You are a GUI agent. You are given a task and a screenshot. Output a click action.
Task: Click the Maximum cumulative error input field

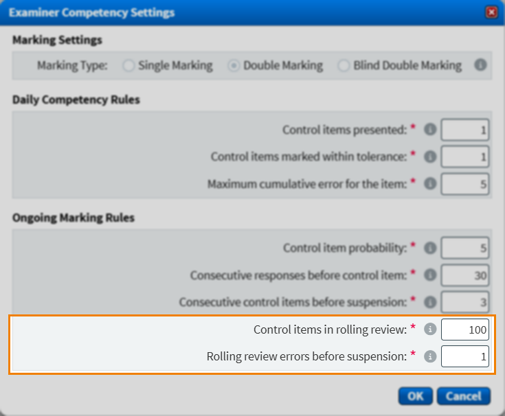[465, 184]
